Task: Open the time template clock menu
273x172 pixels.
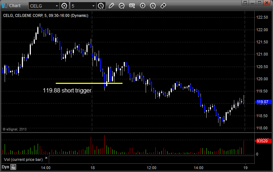Action: click(x=101, y=6)
